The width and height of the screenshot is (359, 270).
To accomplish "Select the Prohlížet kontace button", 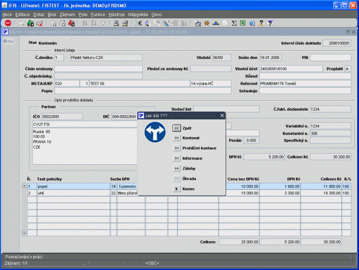I will 177,148.
